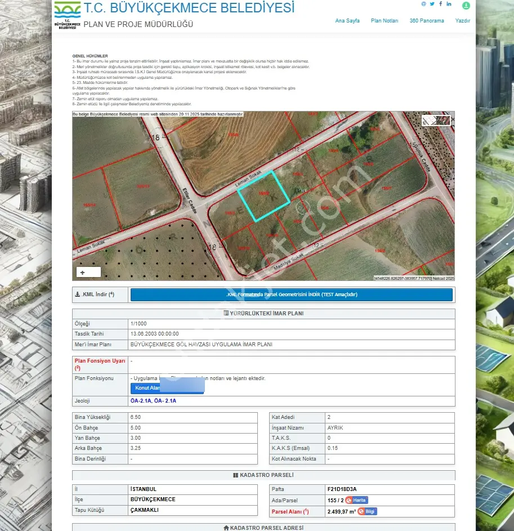Select Arka Bahçe value 3.25
This screenshot has width=514, height=531.
(x=136, y=448)
